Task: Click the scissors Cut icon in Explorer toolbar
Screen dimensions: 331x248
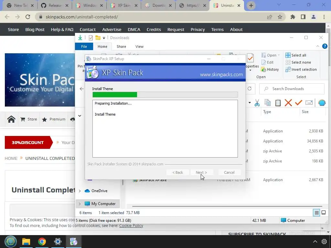Action: coord(257,103)
